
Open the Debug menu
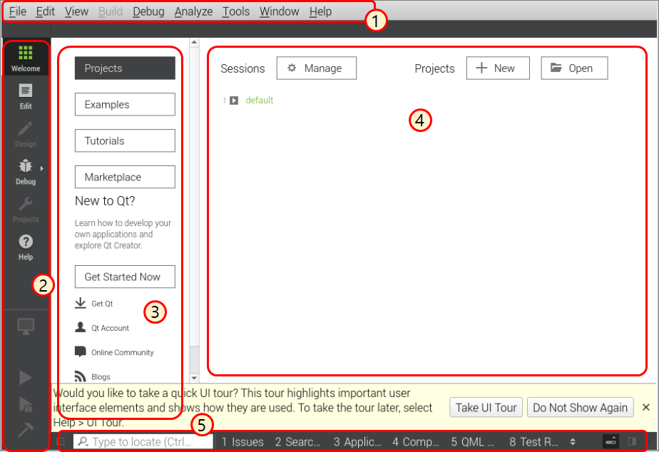pos(148,11)
